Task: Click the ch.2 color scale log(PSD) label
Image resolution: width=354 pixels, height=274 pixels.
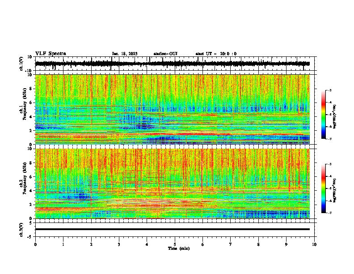Action: [334, 191]
